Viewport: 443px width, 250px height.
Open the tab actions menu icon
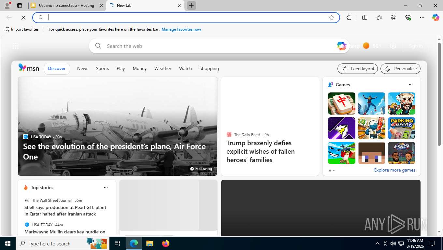tap(20, 6)
